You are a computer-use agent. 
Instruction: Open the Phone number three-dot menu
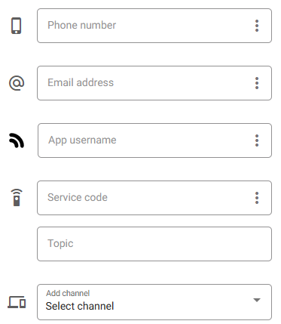[257, 26]
